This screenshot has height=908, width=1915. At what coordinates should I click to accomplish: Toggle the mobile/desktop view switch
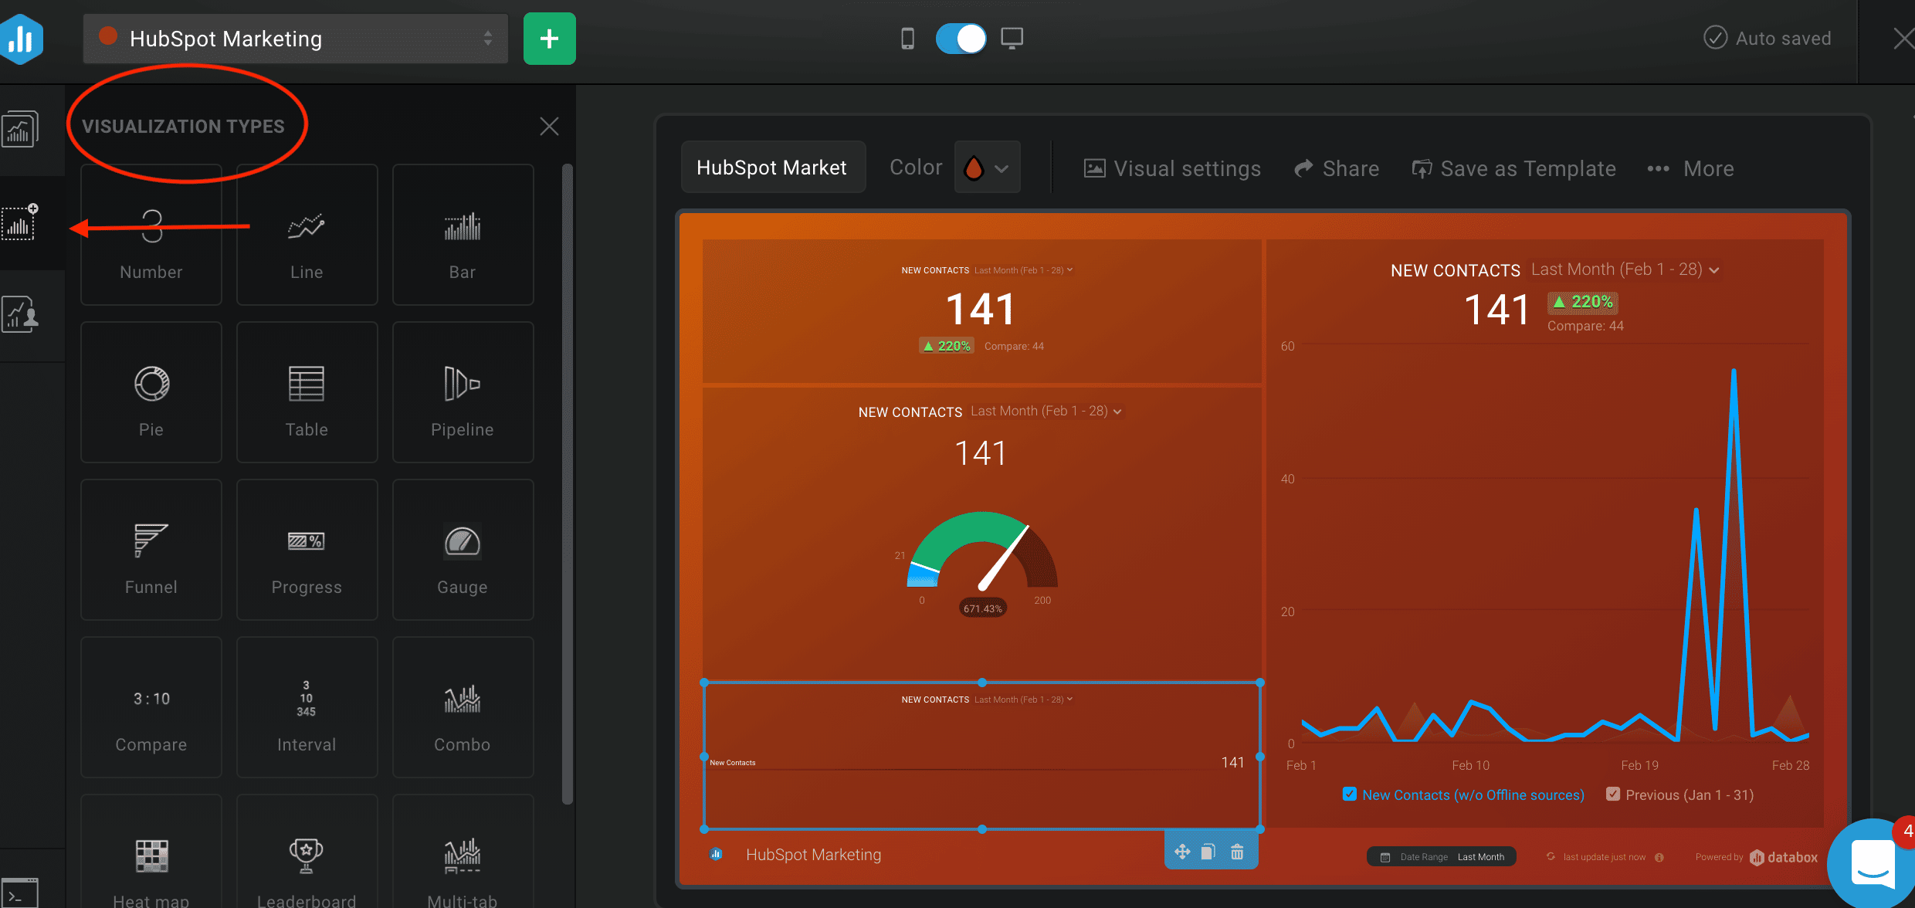pos(961,39)
